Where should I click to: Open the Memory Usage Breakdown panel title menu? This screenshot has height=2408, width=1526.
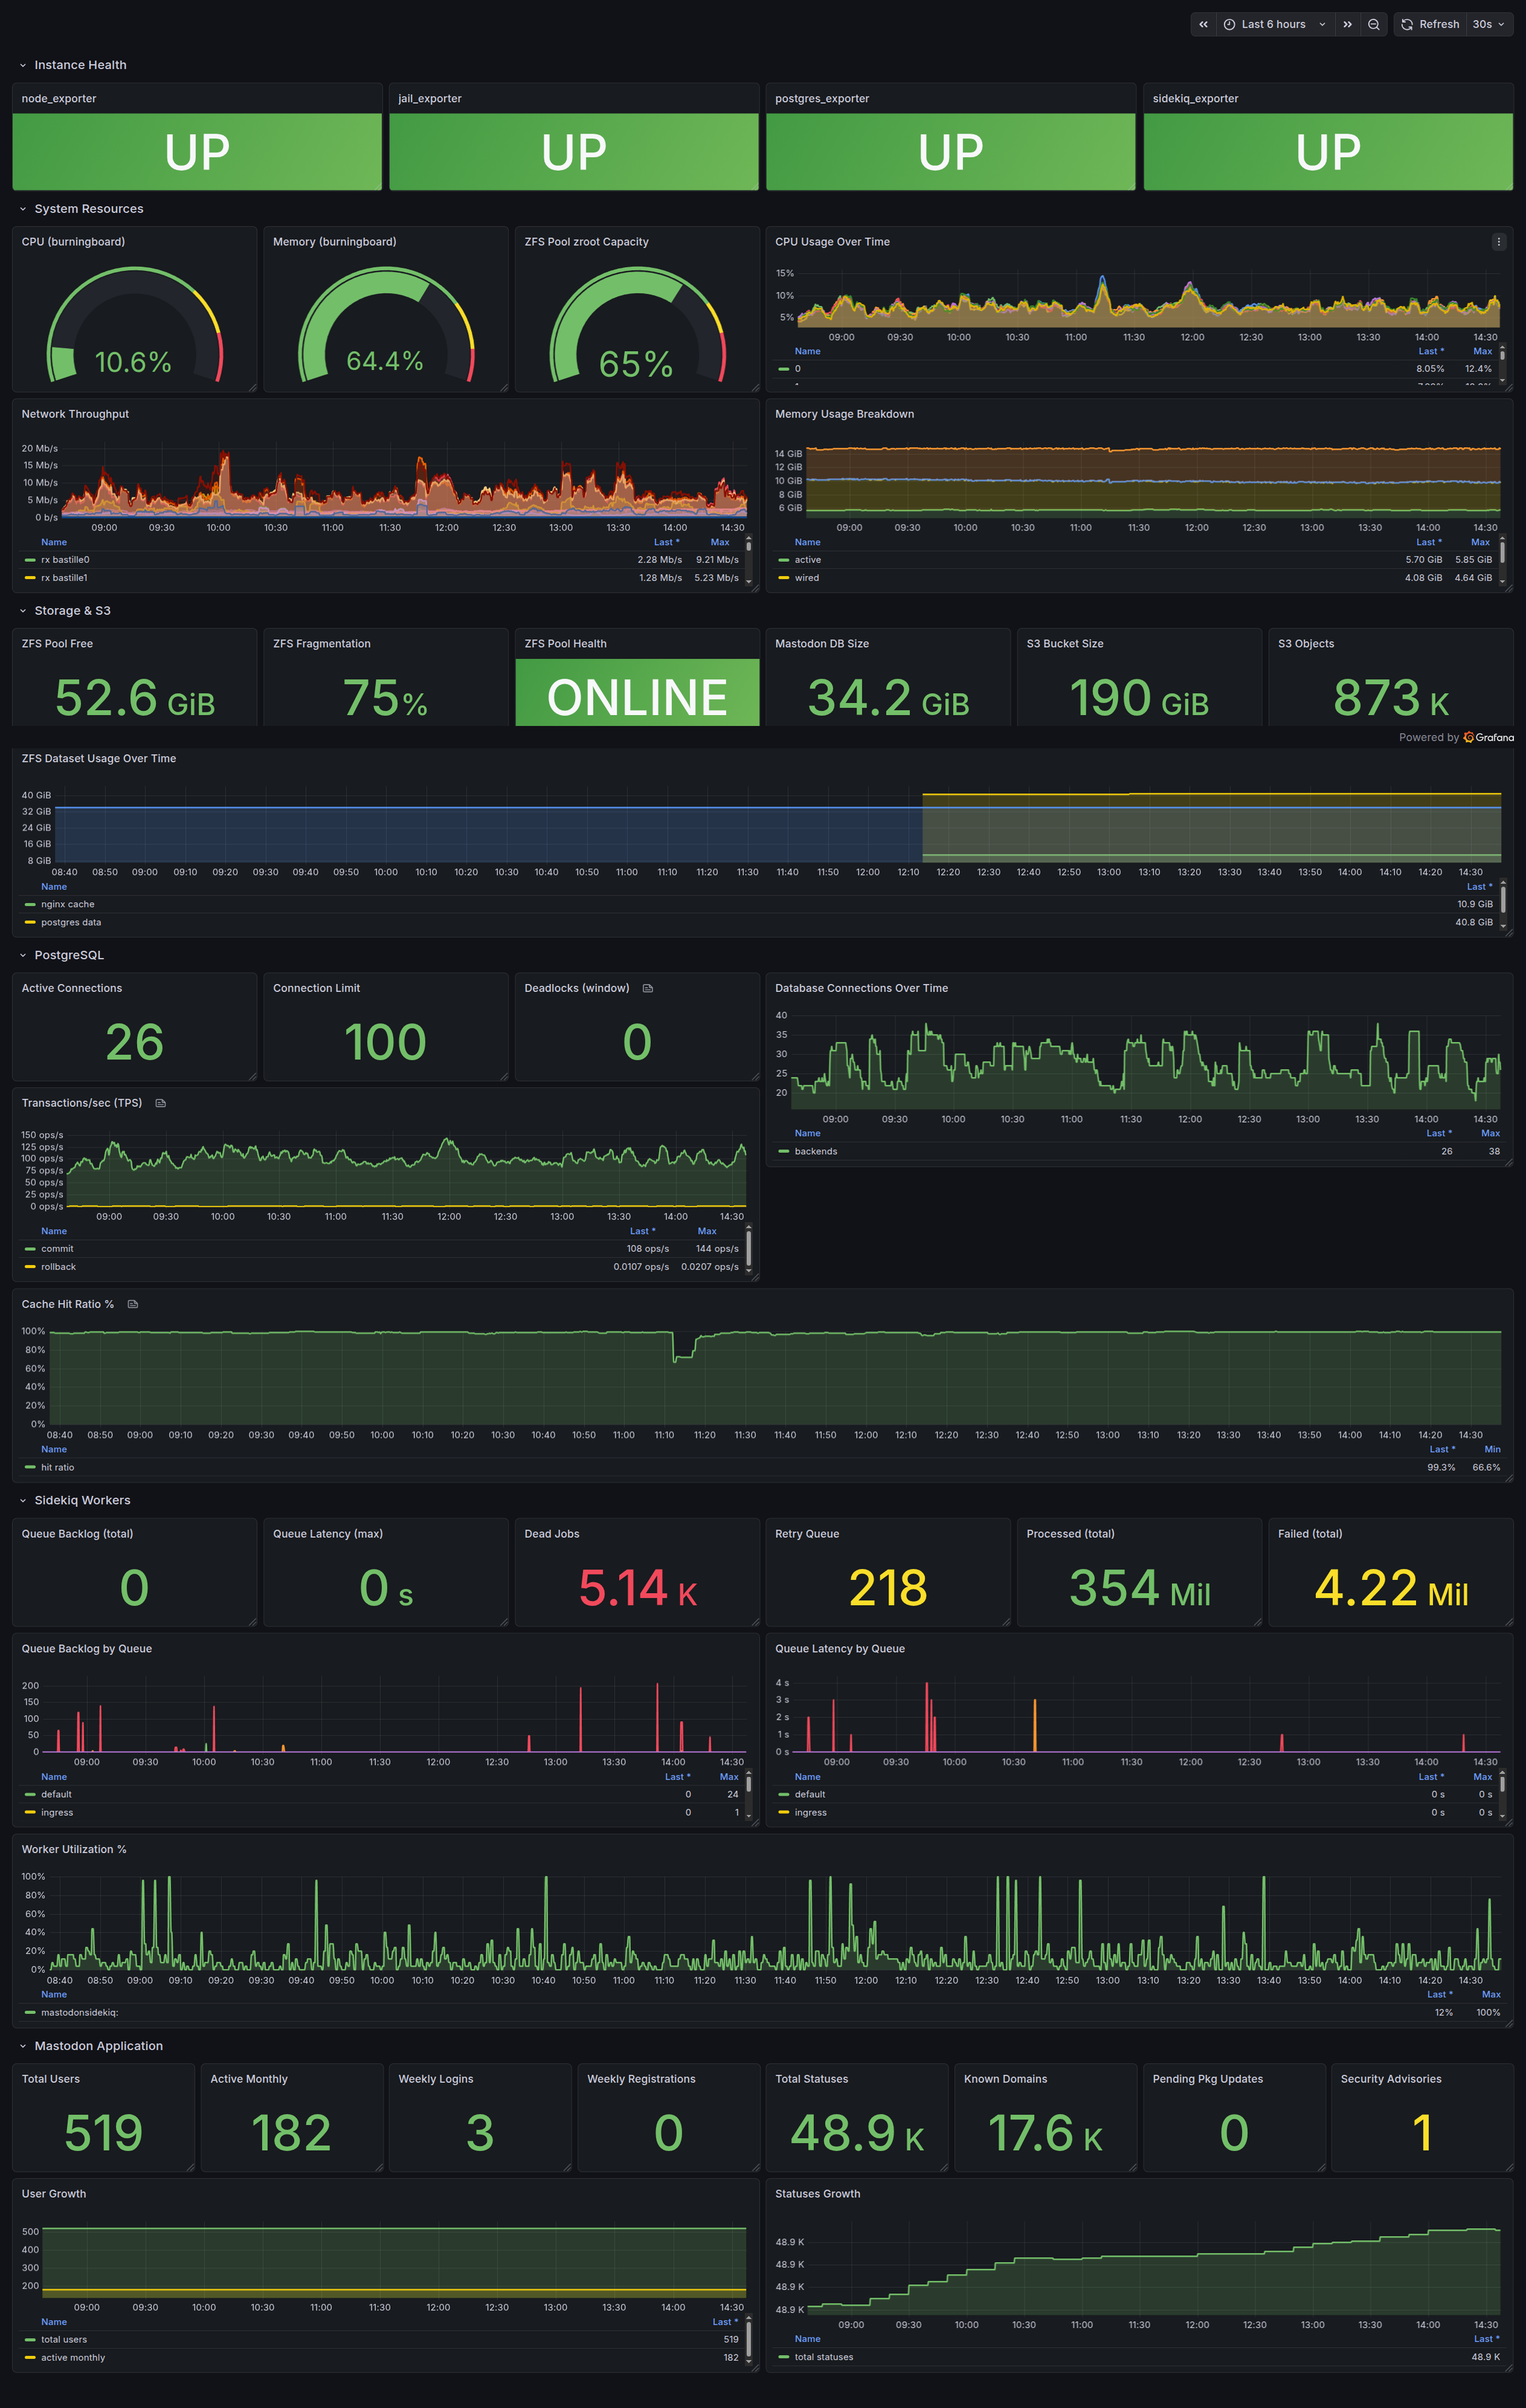[x=845, y=414]
